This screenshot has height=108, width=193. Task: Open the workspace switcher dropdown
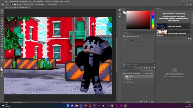click(x=187, y=4)
